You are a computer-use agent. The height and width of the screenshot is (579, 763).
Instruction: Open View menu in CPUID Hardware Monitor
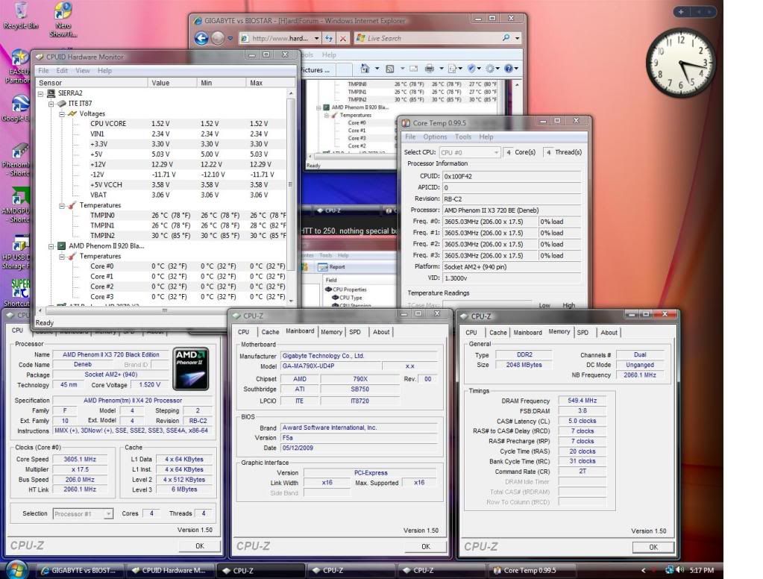pos(82,71)
